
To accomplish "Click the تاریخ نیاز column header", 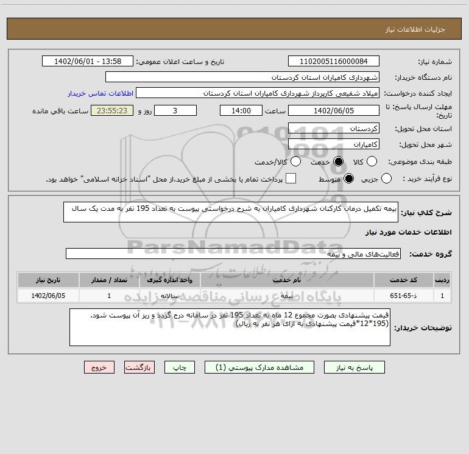I will click(48, 280).
